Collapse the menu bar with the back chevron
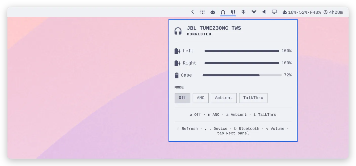Viewport: 356px width, 166px height. point(192,12)
